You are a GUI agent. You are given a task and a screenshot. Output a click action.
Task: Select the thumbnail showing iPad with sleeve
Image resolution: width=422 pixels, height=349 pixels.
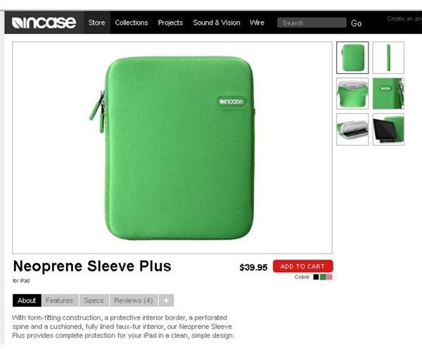[388, 129]
